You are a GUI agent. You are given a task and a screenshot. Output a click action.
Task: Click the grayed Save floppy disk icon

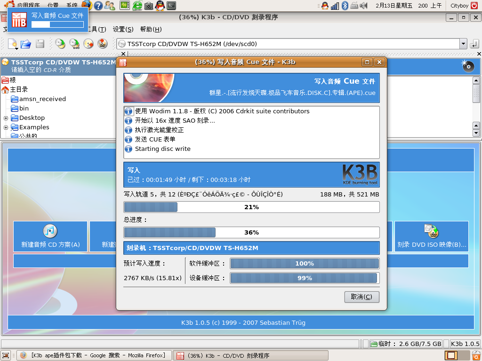(40, 44)
